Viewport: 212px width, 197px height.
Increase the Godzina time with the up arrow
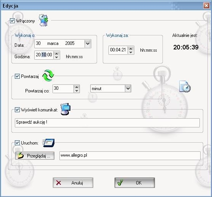coord(56,53)
